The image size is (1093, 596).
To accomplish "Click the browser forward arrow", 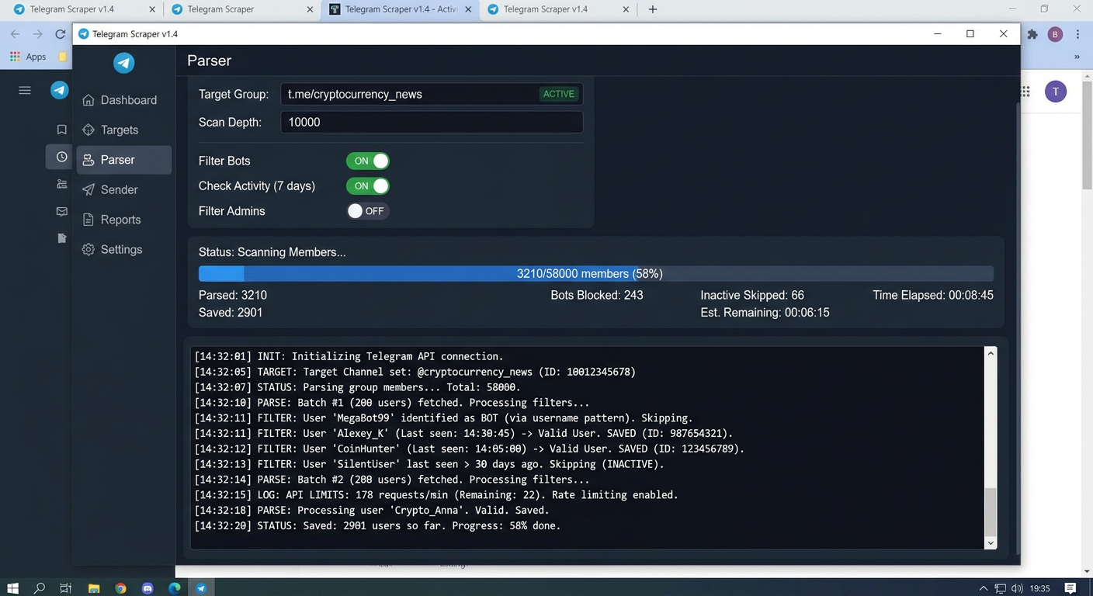I will click(x=37, y=34).
